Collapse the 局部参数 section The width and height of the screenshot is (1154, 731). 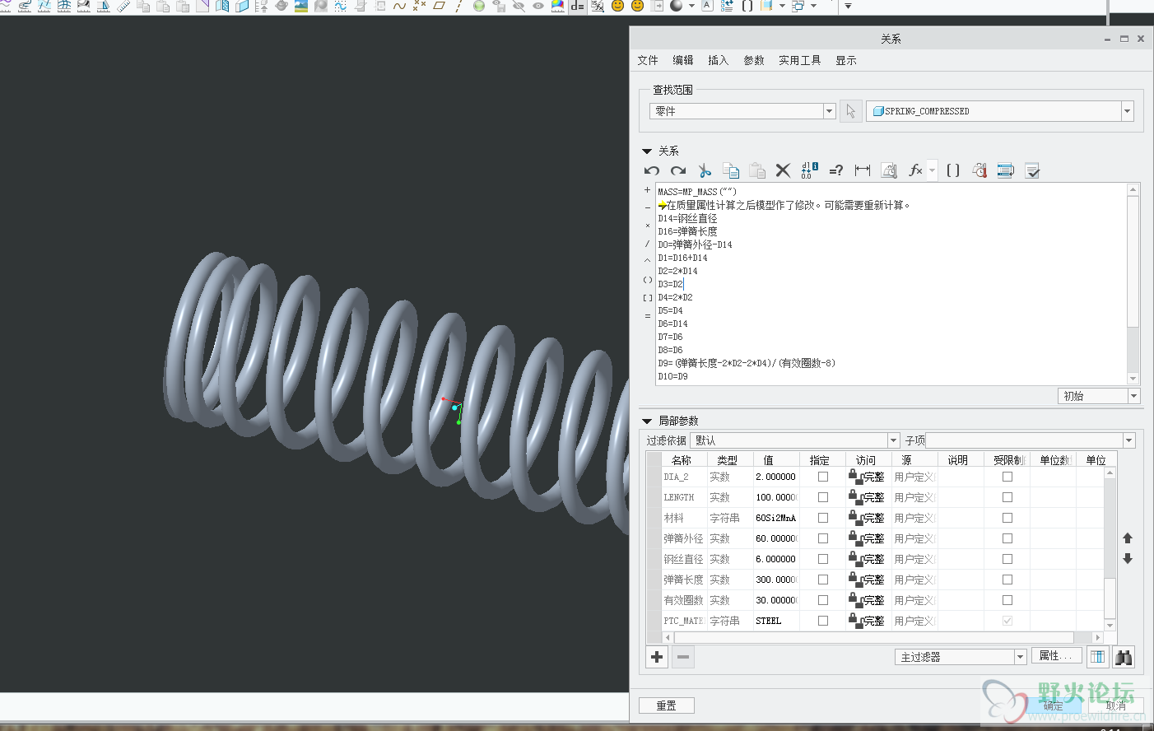pos(647,421)
